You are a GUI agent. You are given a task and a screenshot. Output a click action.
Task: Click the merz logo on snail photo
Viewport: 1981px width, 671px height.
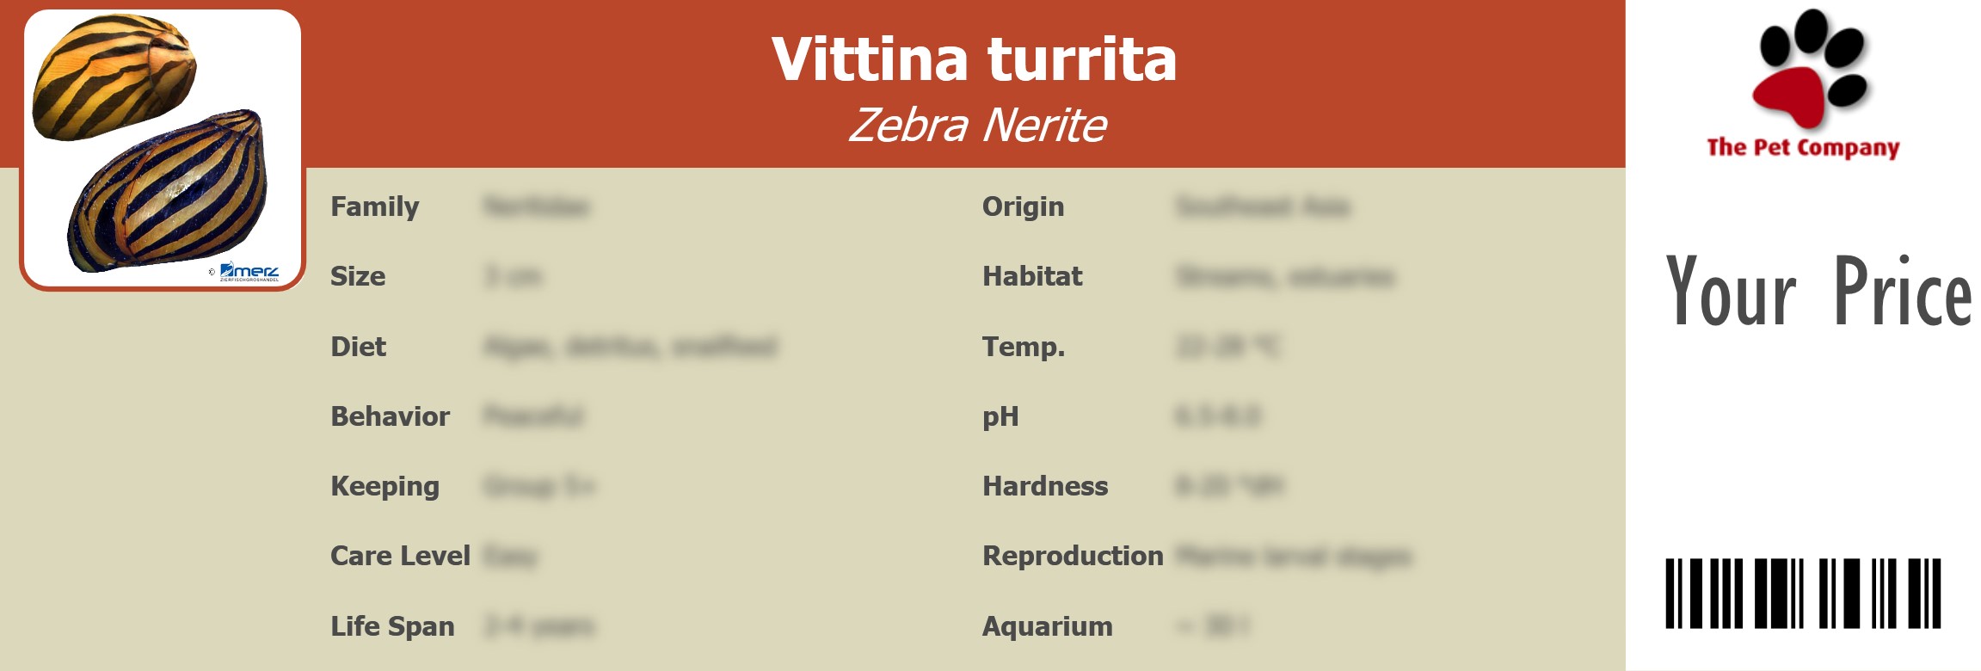(x=249, y=272)
